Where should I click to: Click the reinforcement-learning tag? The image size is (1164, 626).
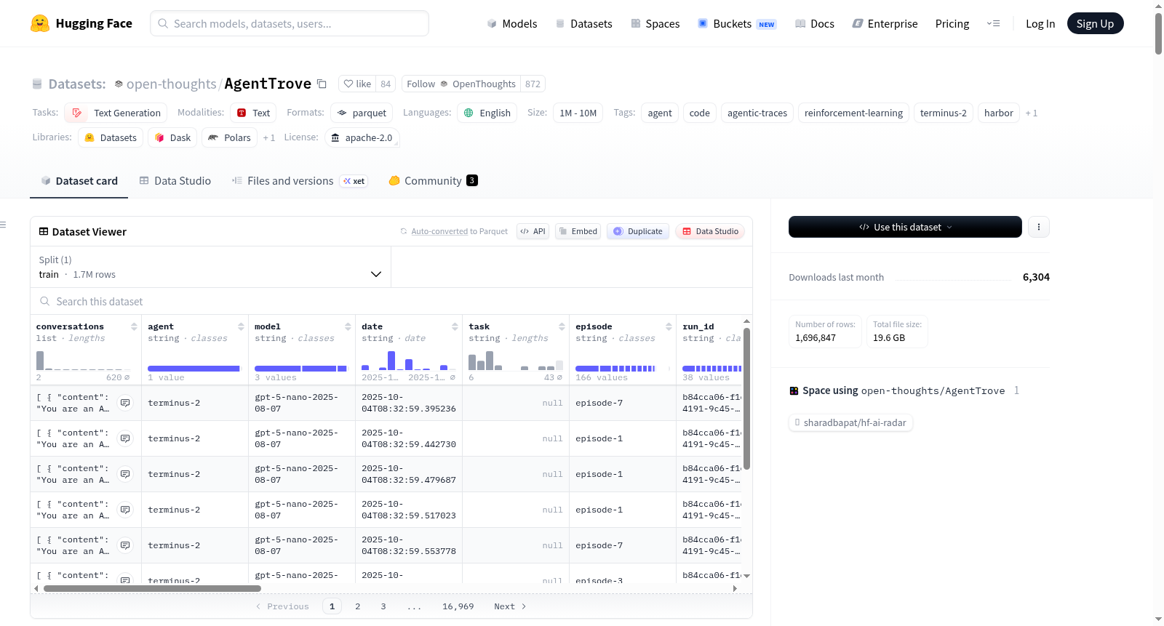click(853, 113)
